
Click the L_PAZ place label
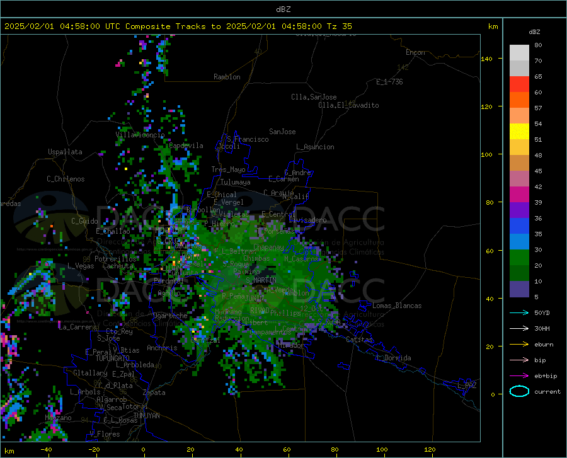(467, 386)
